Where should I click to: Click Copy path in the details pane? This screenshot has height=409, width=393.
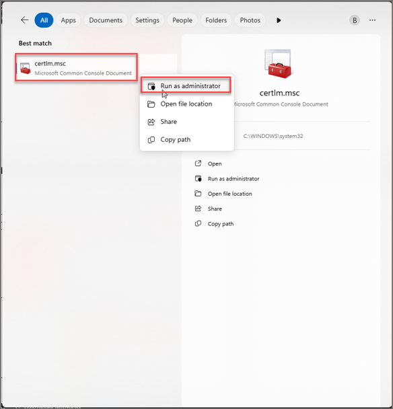pos(221,224)
